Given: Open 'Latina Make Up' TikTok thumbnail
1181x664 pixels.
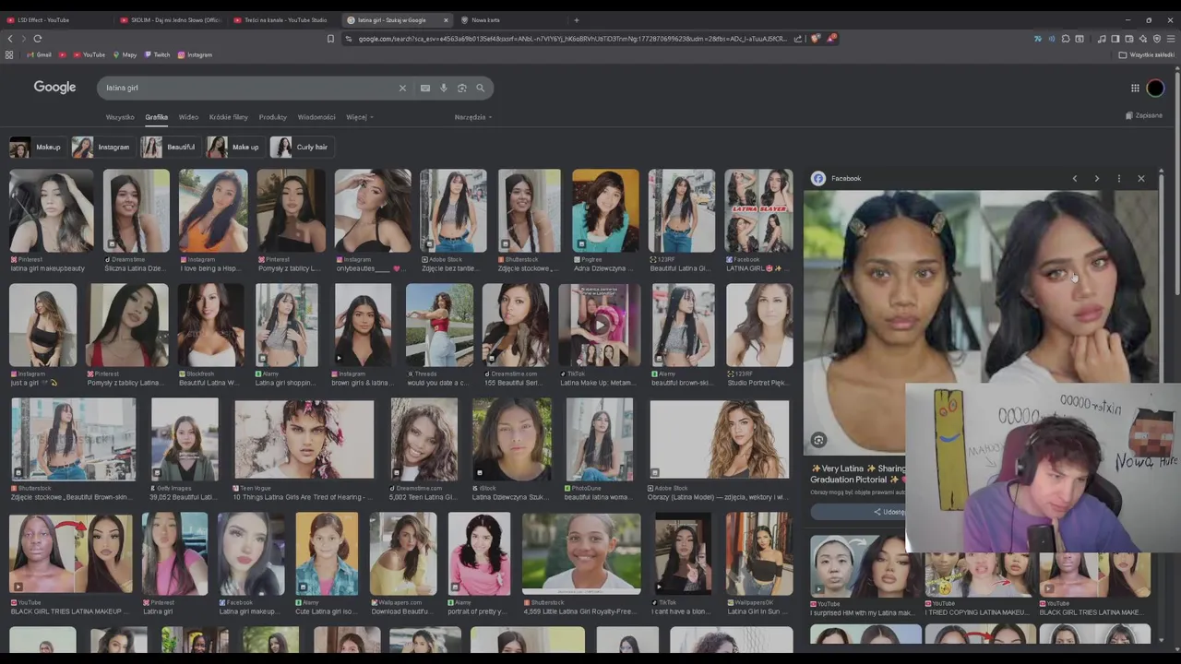Looking at the screenshot, I should 600,326.
